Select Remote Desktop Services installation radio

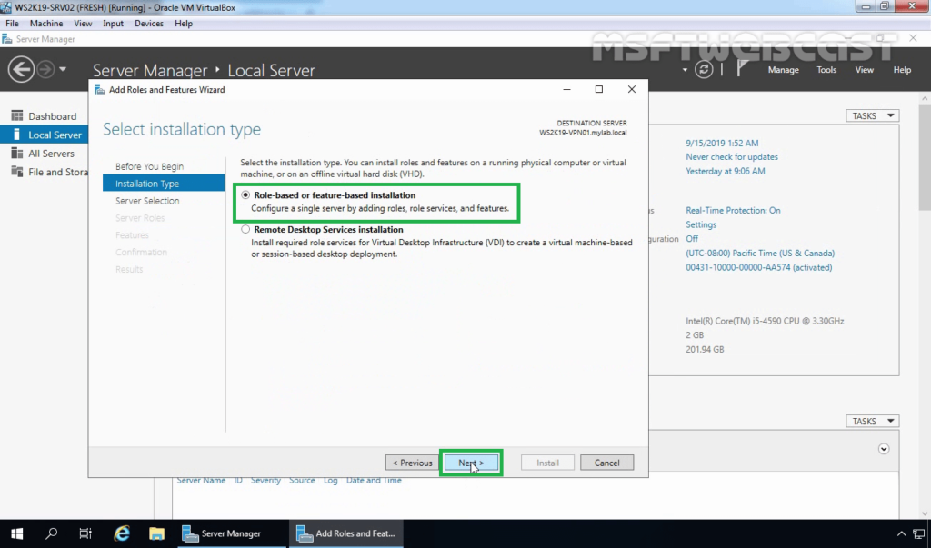click(245, 229)
